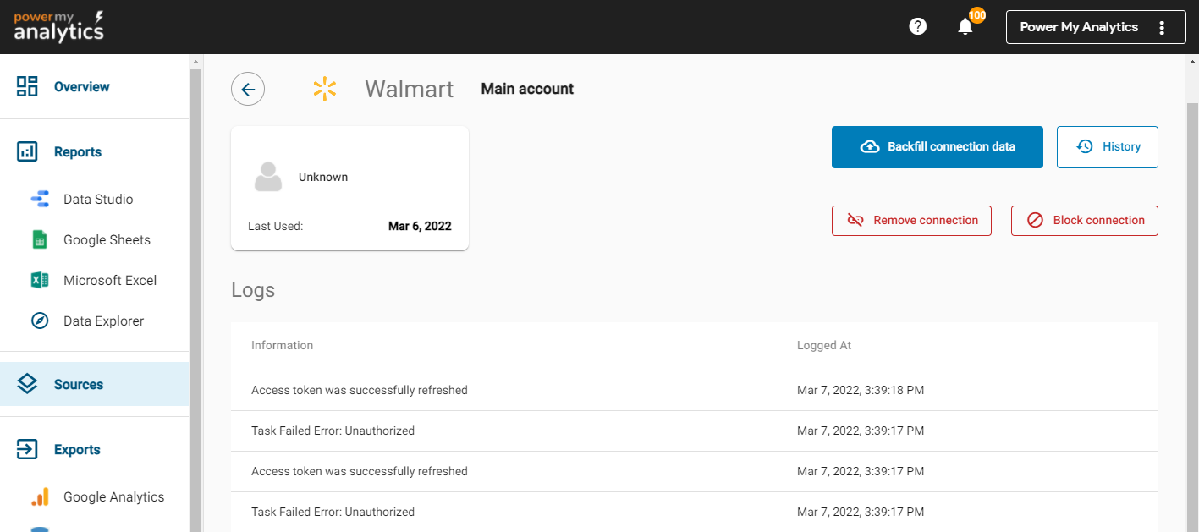Click the Walmart spark icon
The height and width of the screenshot is (532, 1199).
[x=325, y=89]
